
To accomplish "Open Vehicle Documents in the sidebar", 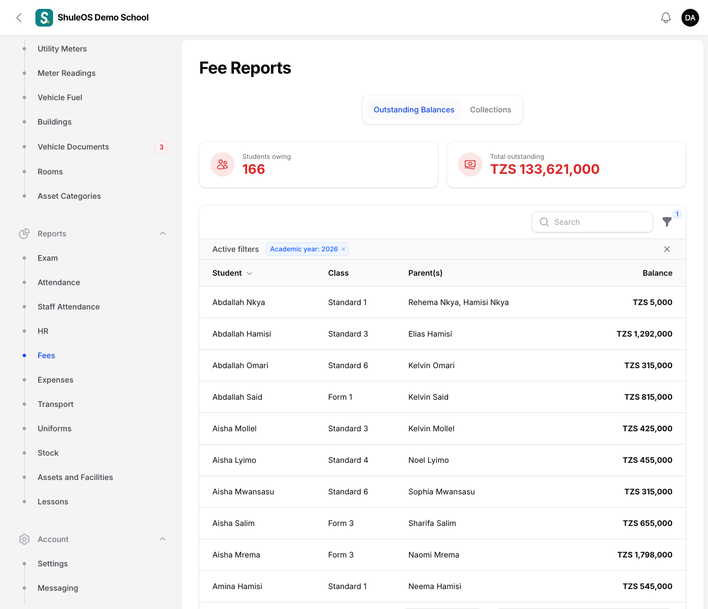I will [73, 147].
